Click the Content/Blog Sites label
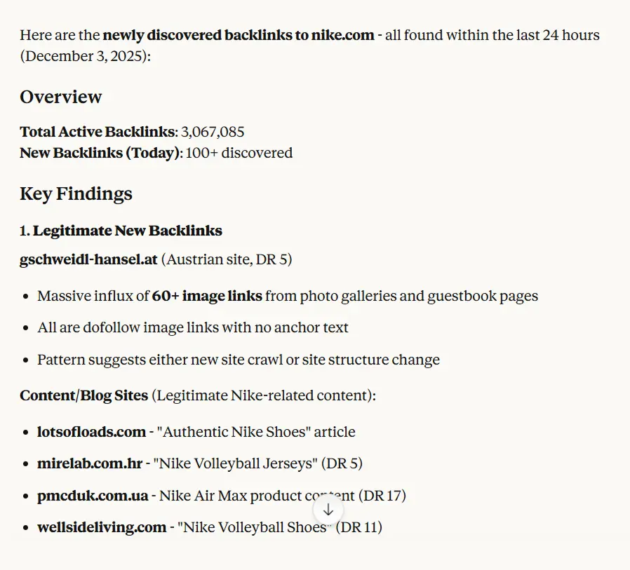 [x=83, y=395]
